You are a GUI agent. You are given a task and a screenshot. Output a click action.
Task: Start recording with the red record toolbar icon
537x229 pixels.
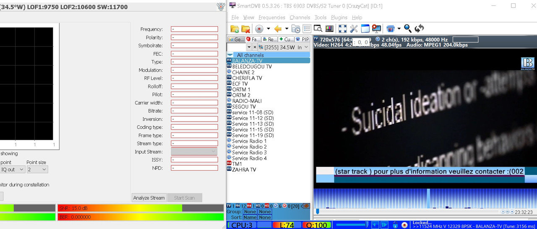pyautogui.click(x=259, y=29)
